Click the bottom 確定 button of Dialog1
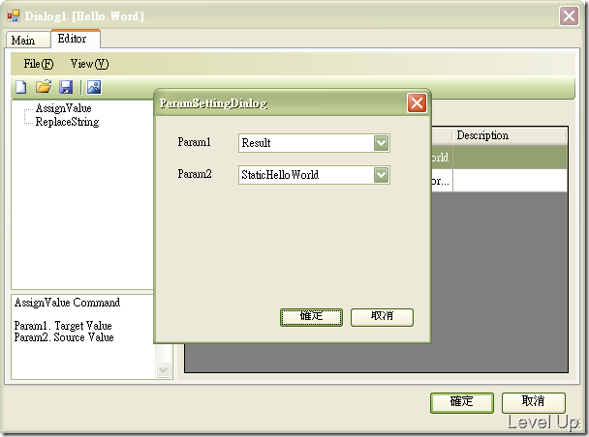589x437 pixels. click(x=462, y=402)
